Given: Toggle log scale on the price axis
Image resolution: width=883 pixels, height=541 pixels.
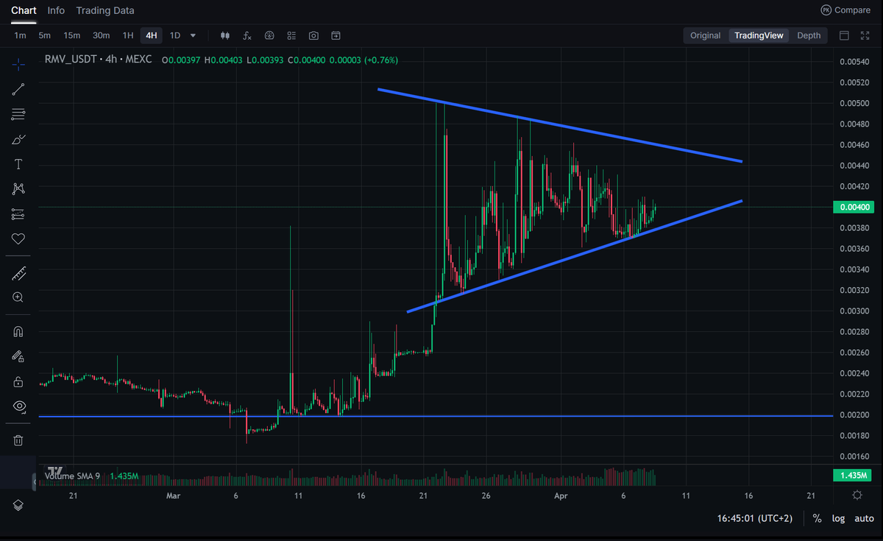Looking at the screenshot, I should [x=838, y=518].
